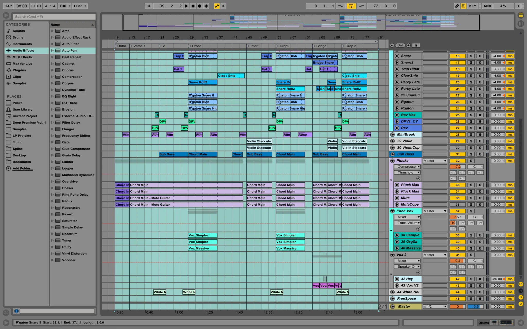Viewport: 527px width, 329px height.
Task: Open the Plug-ins category
Action: [19, 70]
